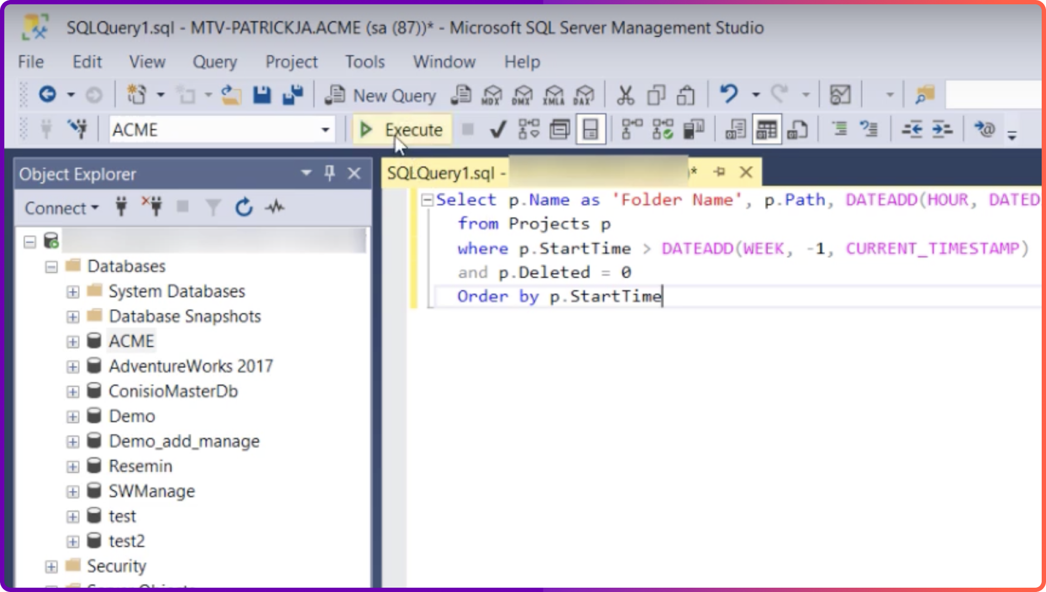The height and width of the screenshot is (592, 1046).
Task: Toggle IntelliSense Enabled button
Action: point(591,130)
